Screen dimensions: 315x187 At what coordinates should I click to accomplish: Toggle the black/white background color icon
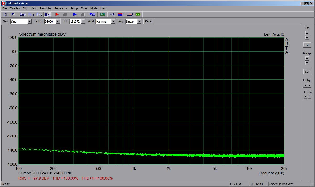point(13,14)
